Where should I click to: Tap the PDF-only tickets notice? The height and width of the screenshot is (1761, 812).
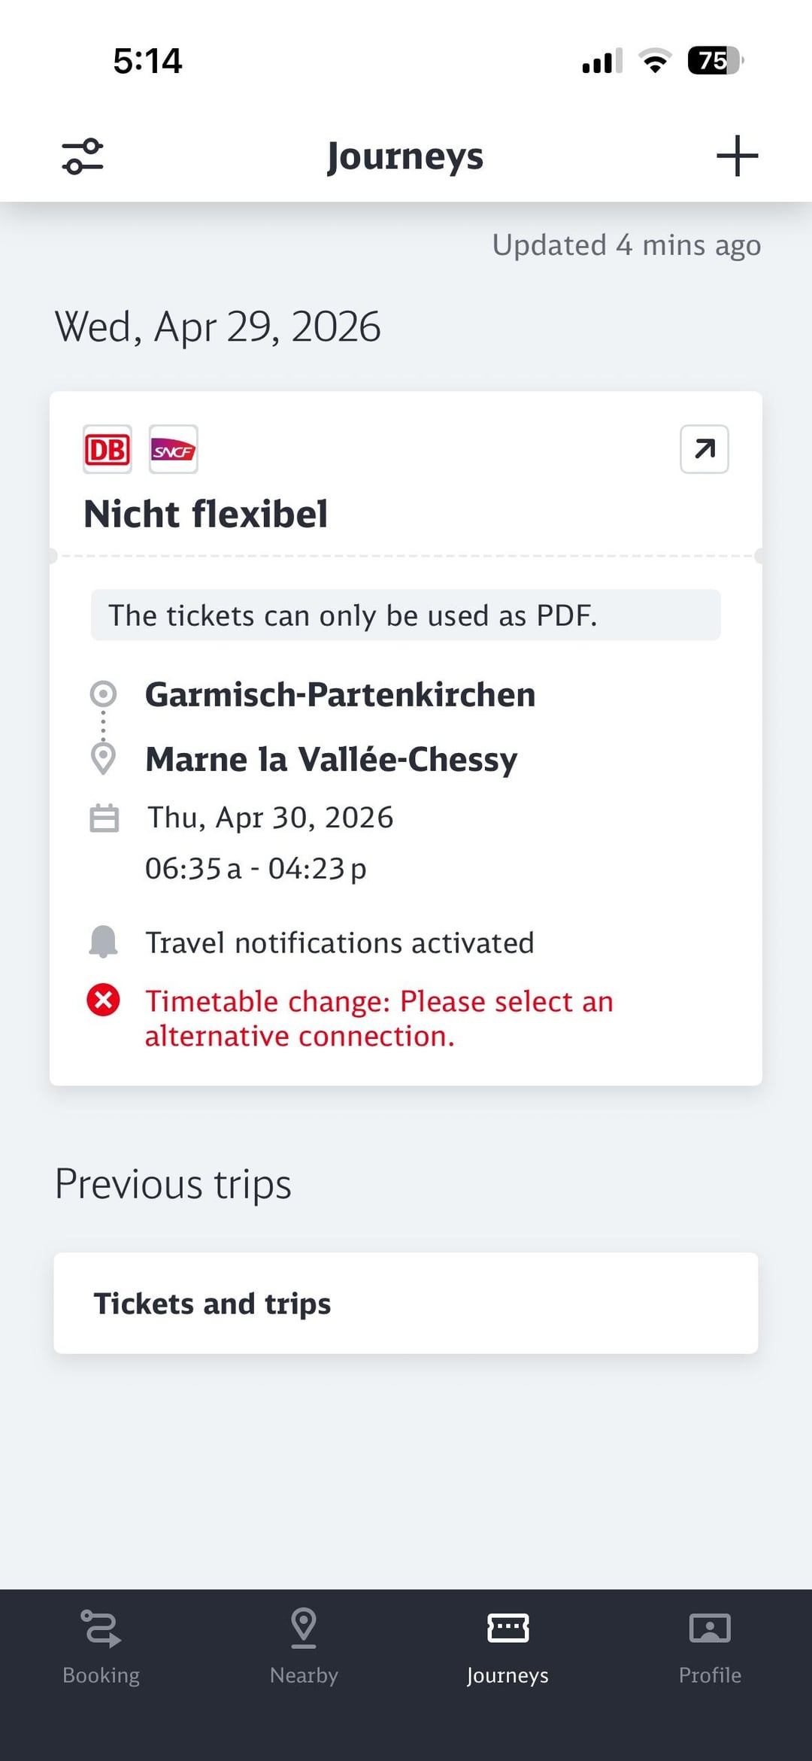coord(406,615)
